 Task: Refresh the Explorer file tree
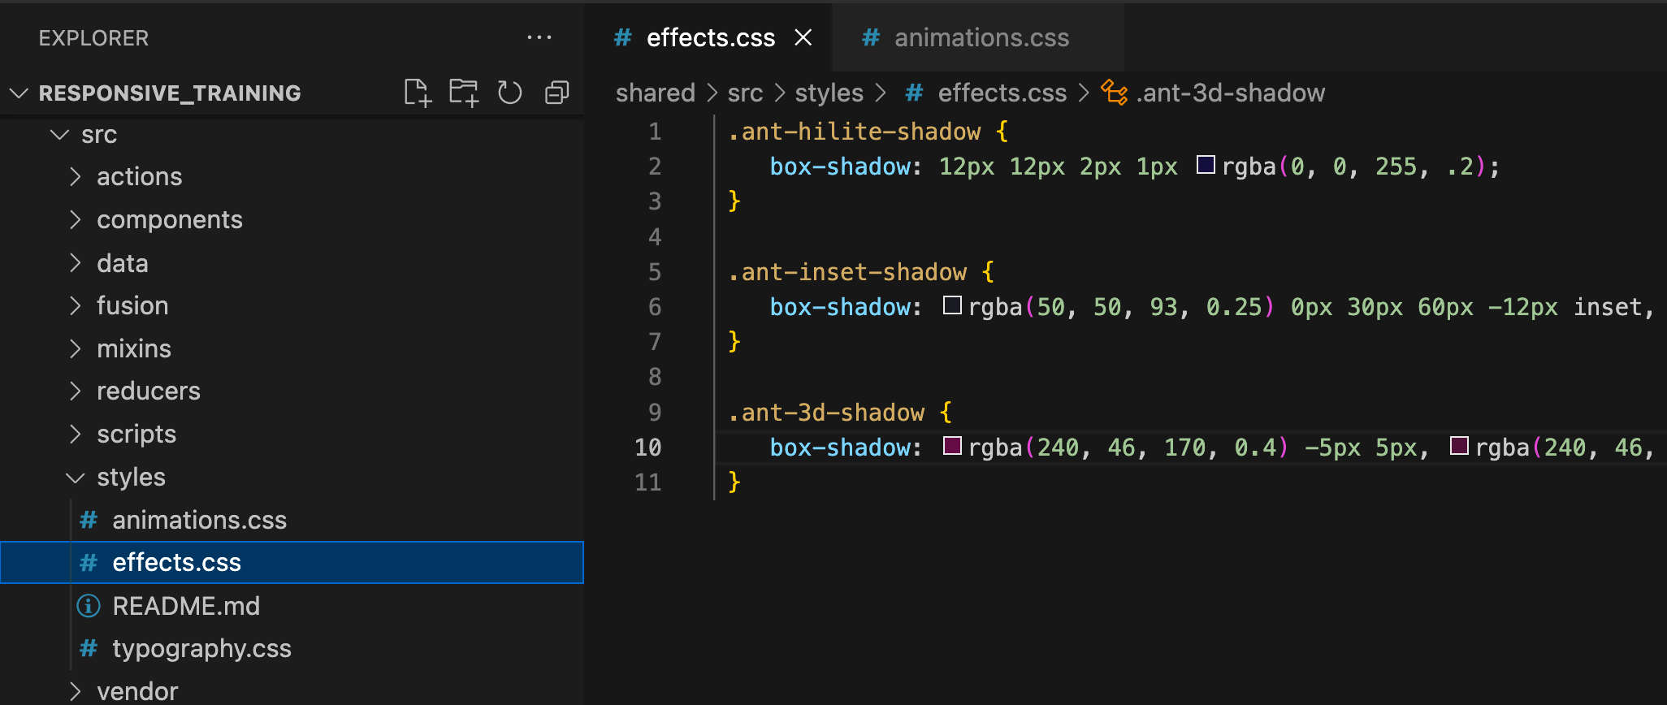(509, 93)
